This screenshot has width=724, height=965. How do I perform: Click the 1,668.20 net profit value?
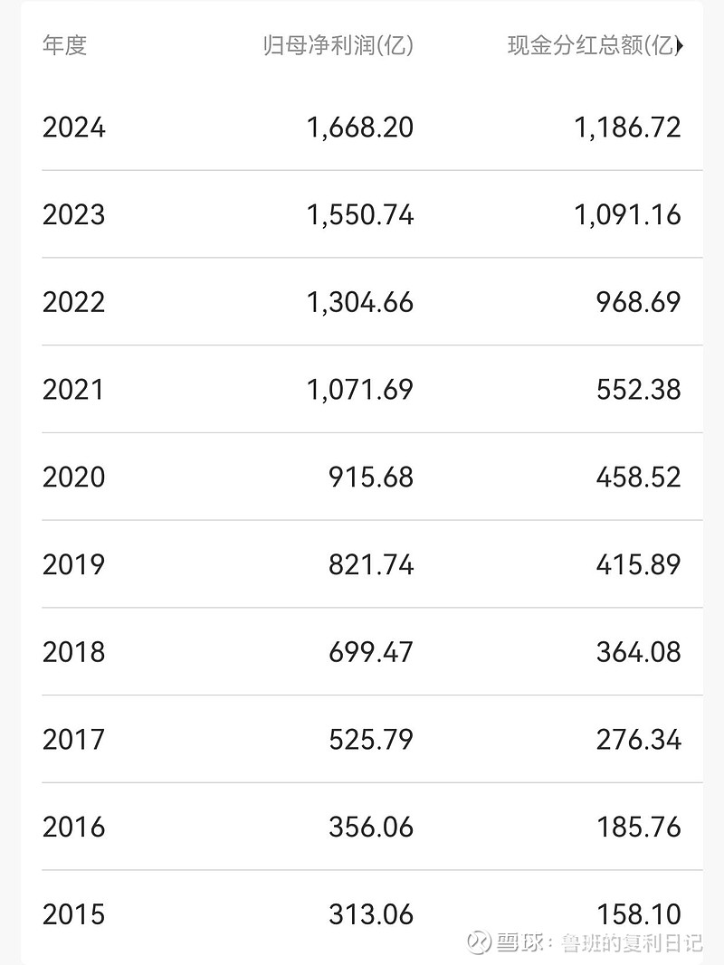[359, 128]
